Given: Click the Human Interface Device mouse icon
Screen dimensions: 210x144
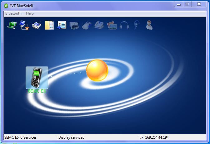Looking at the screenshot, I should pos(87,25).
